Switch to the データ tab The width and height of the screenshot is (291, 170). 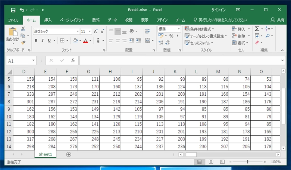coord(112,20)
